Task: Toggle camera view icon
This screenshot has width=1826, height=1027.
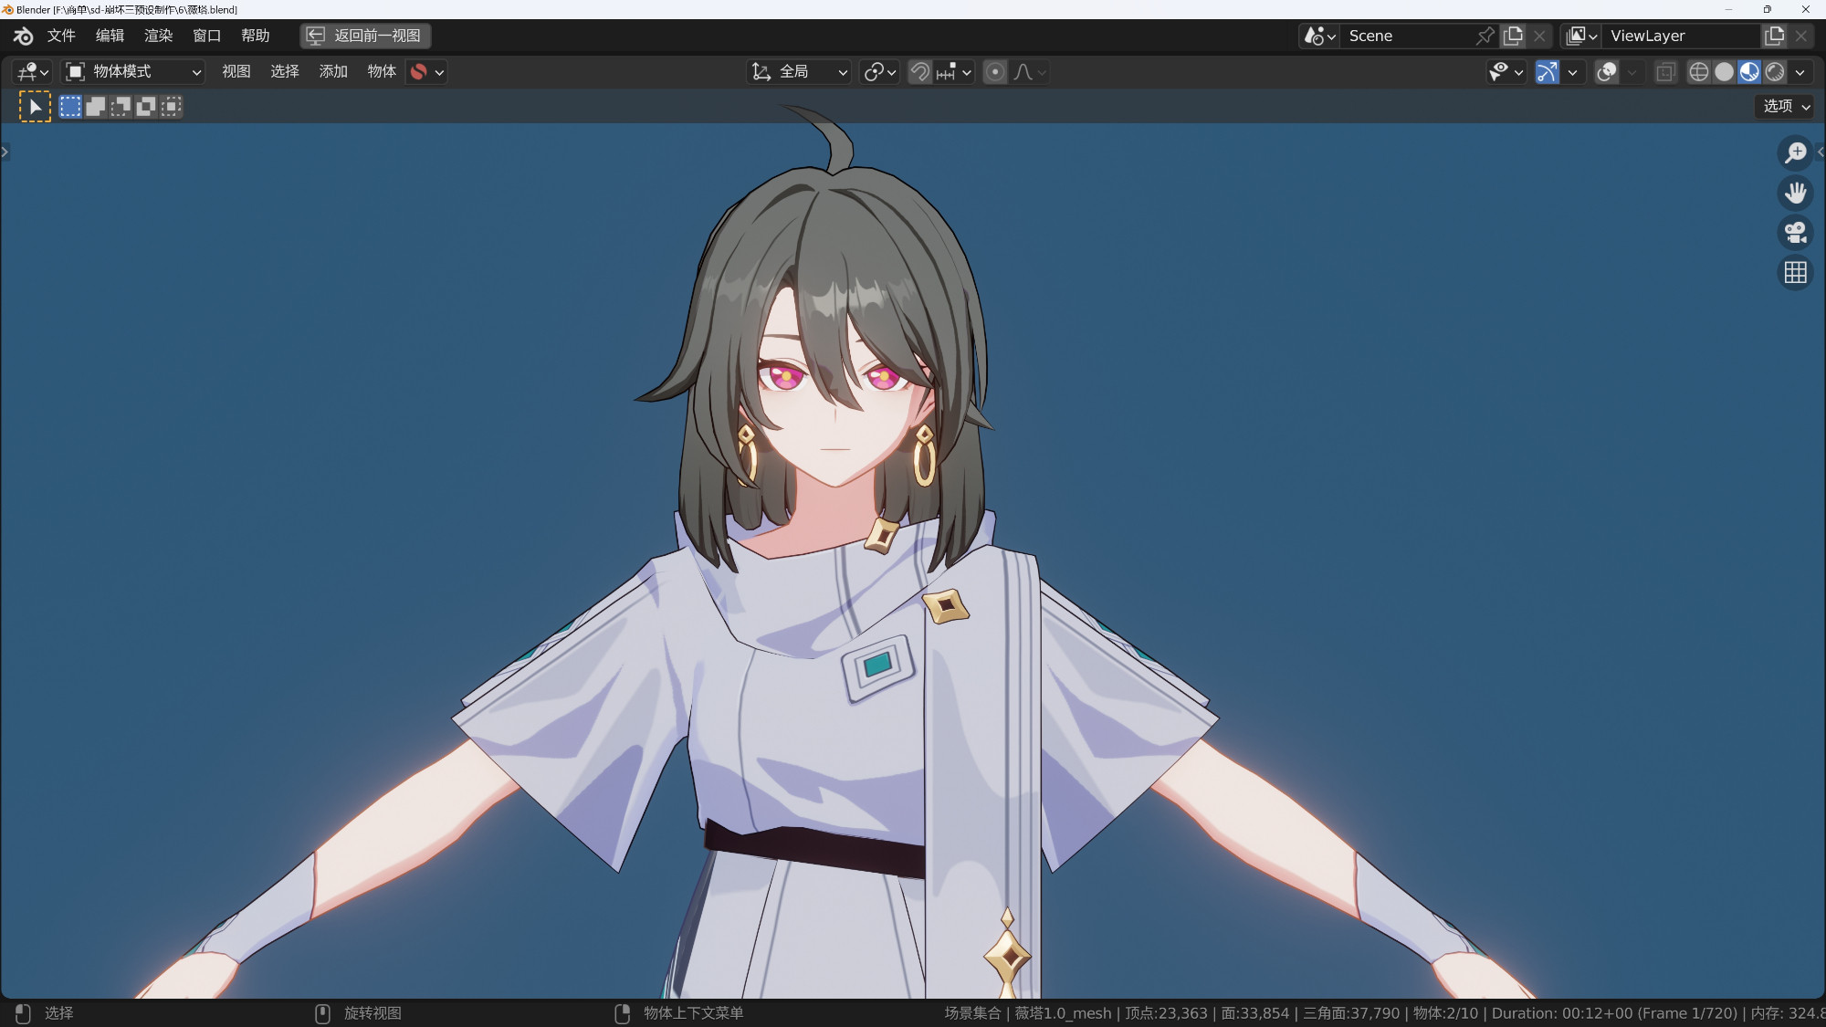Action: click(x=1795, y=233)
